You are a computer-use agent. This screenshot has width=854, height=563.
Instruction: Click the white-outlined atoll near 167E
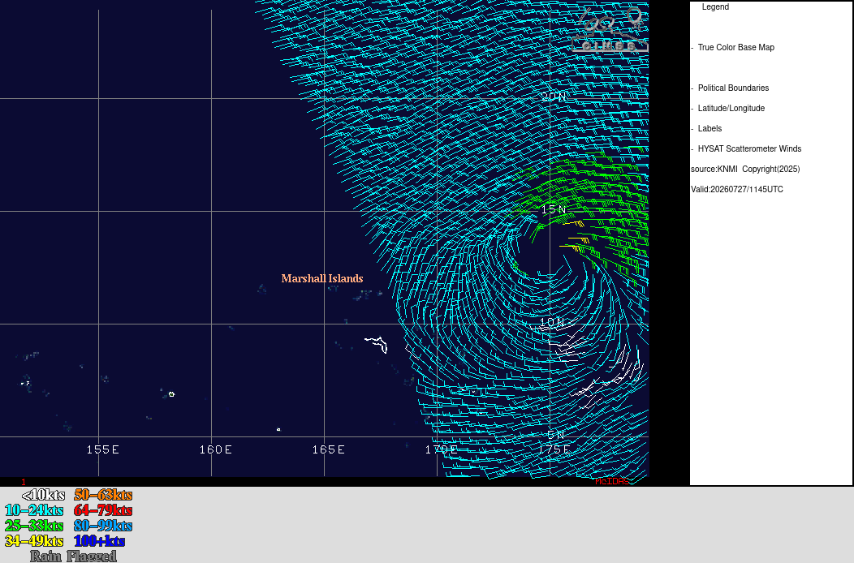click(x=377, y=344)
